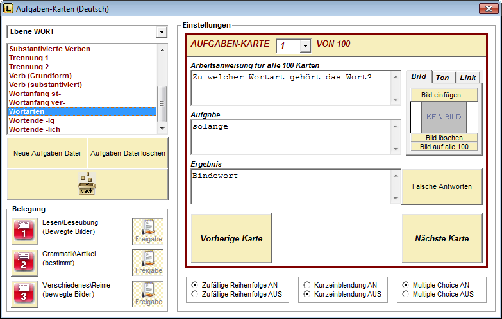Viewport: 502px width, 319px height.
Task: Click the KEIN BILD image placeholder
Action: 444,117
